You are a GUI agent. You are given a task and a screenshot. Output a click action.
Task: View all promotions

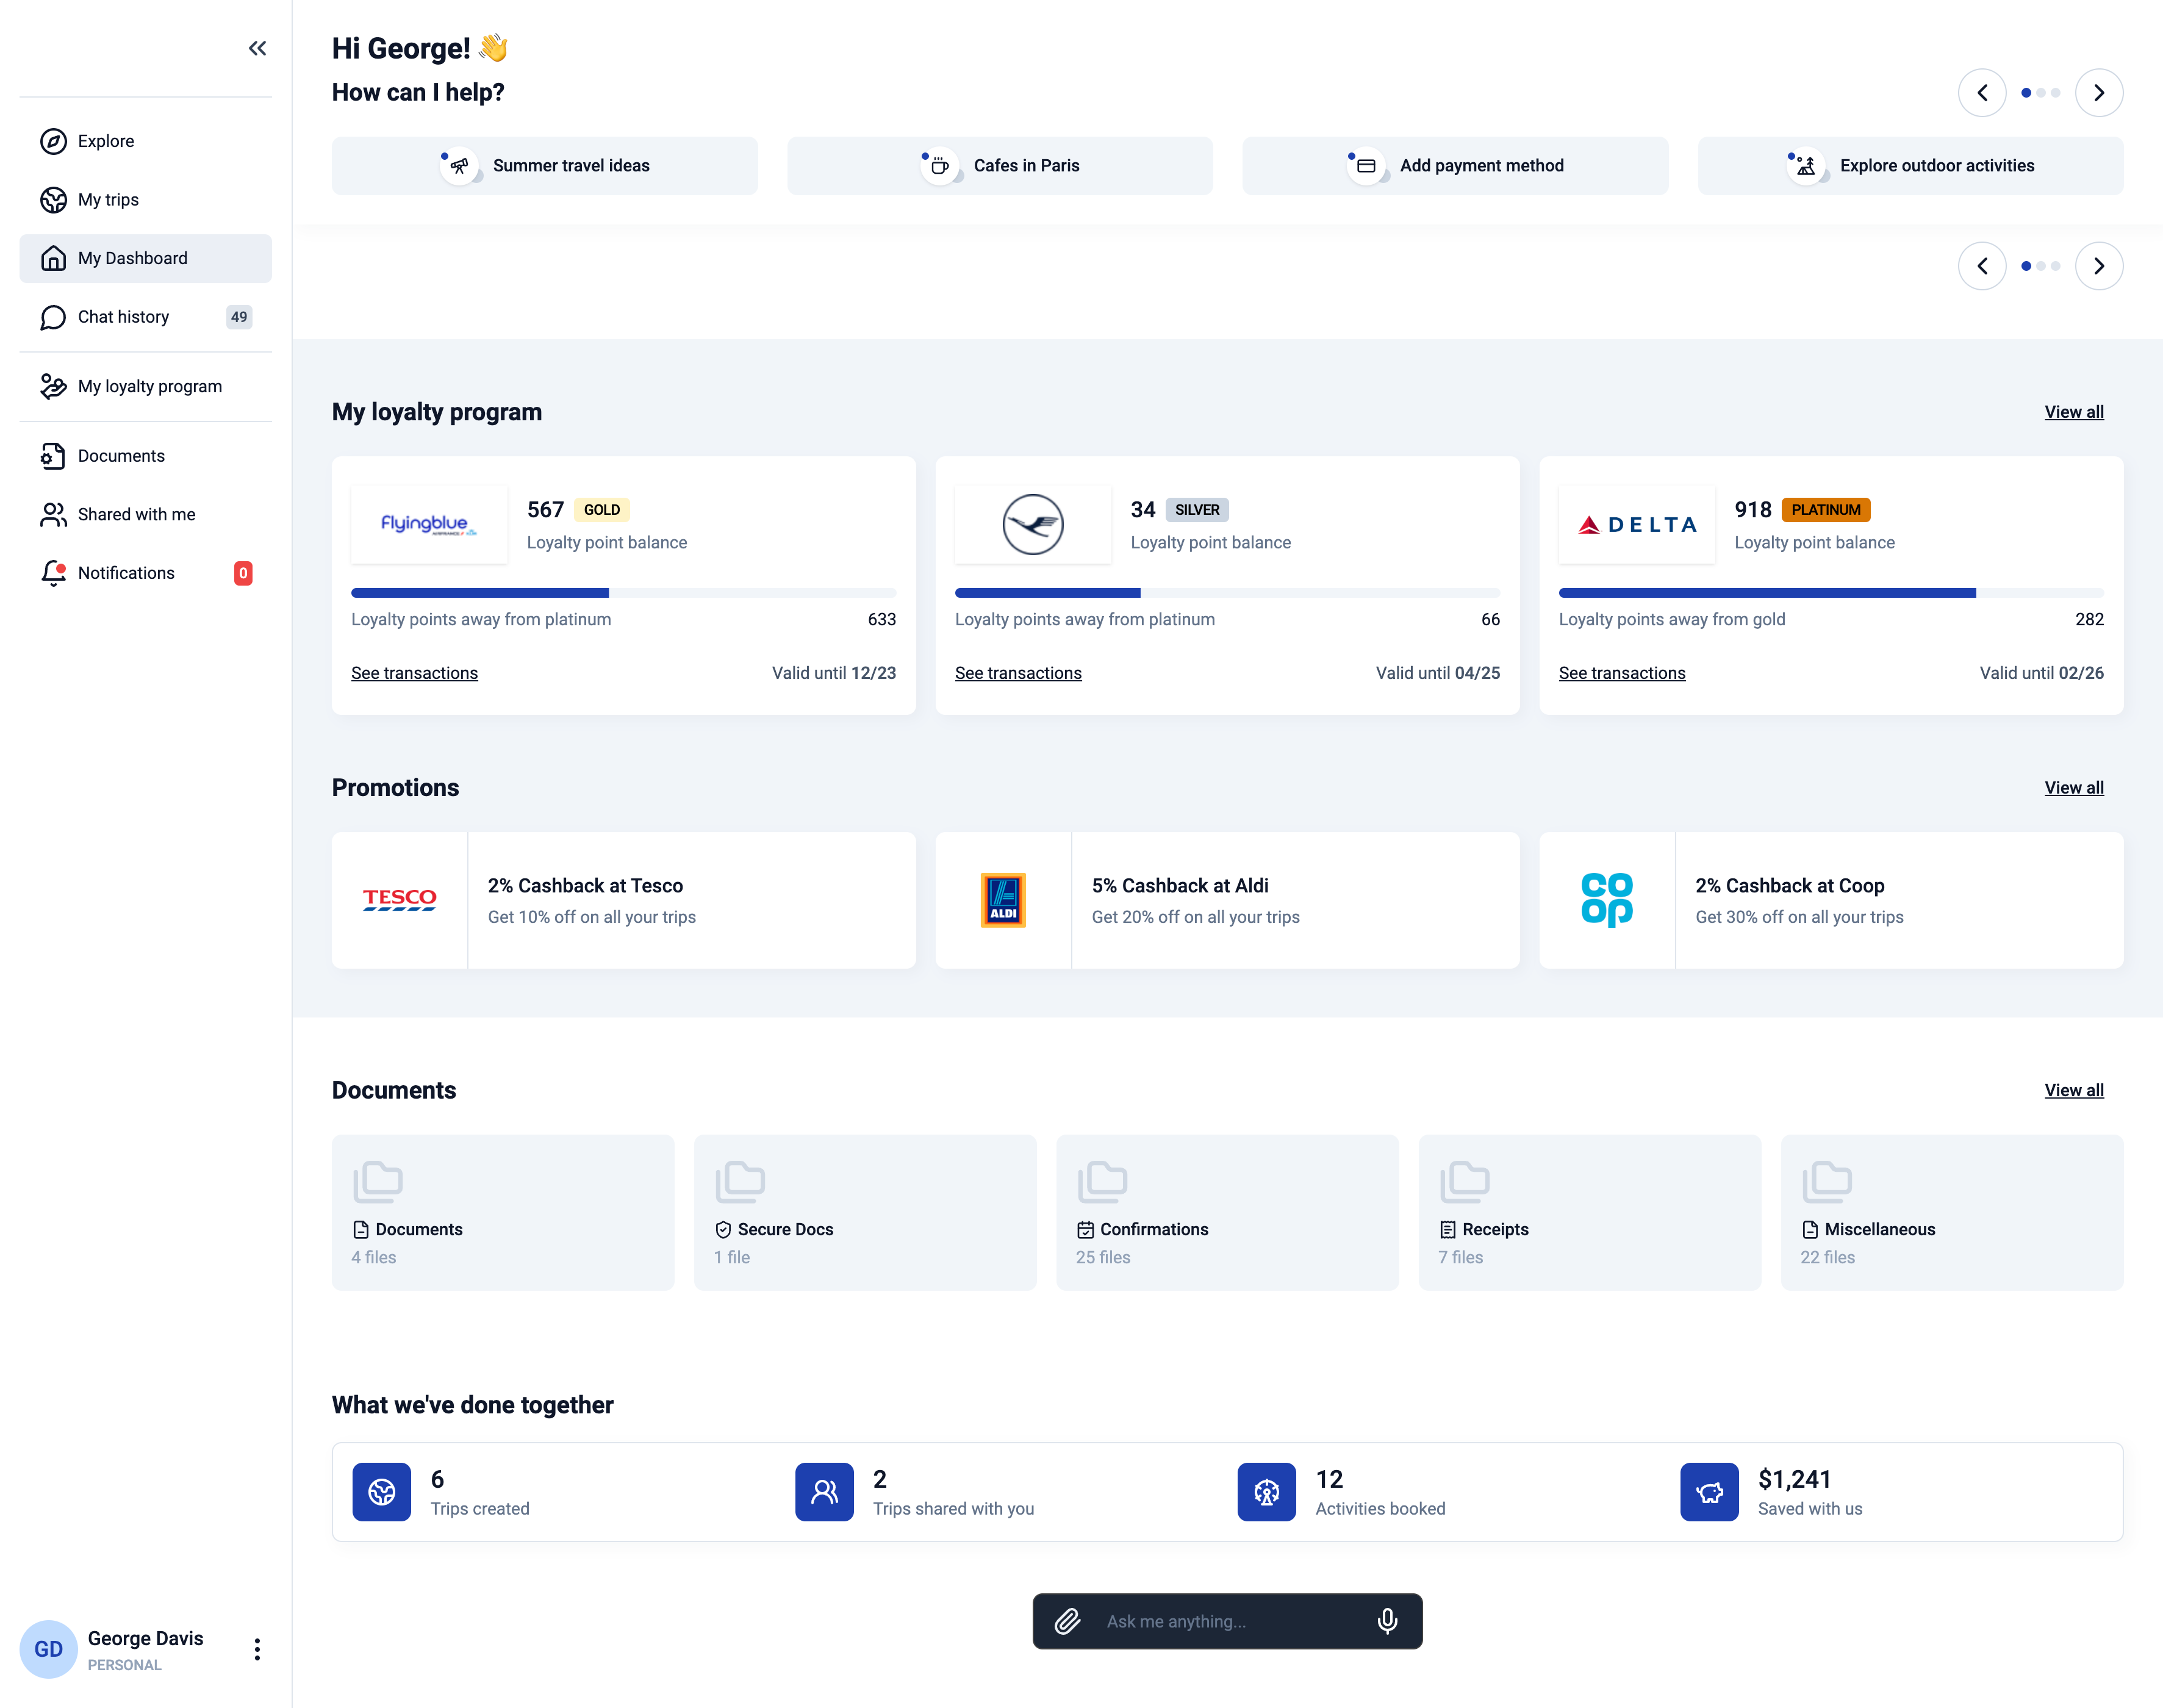pyautogui.click(x=2073, y=788)
